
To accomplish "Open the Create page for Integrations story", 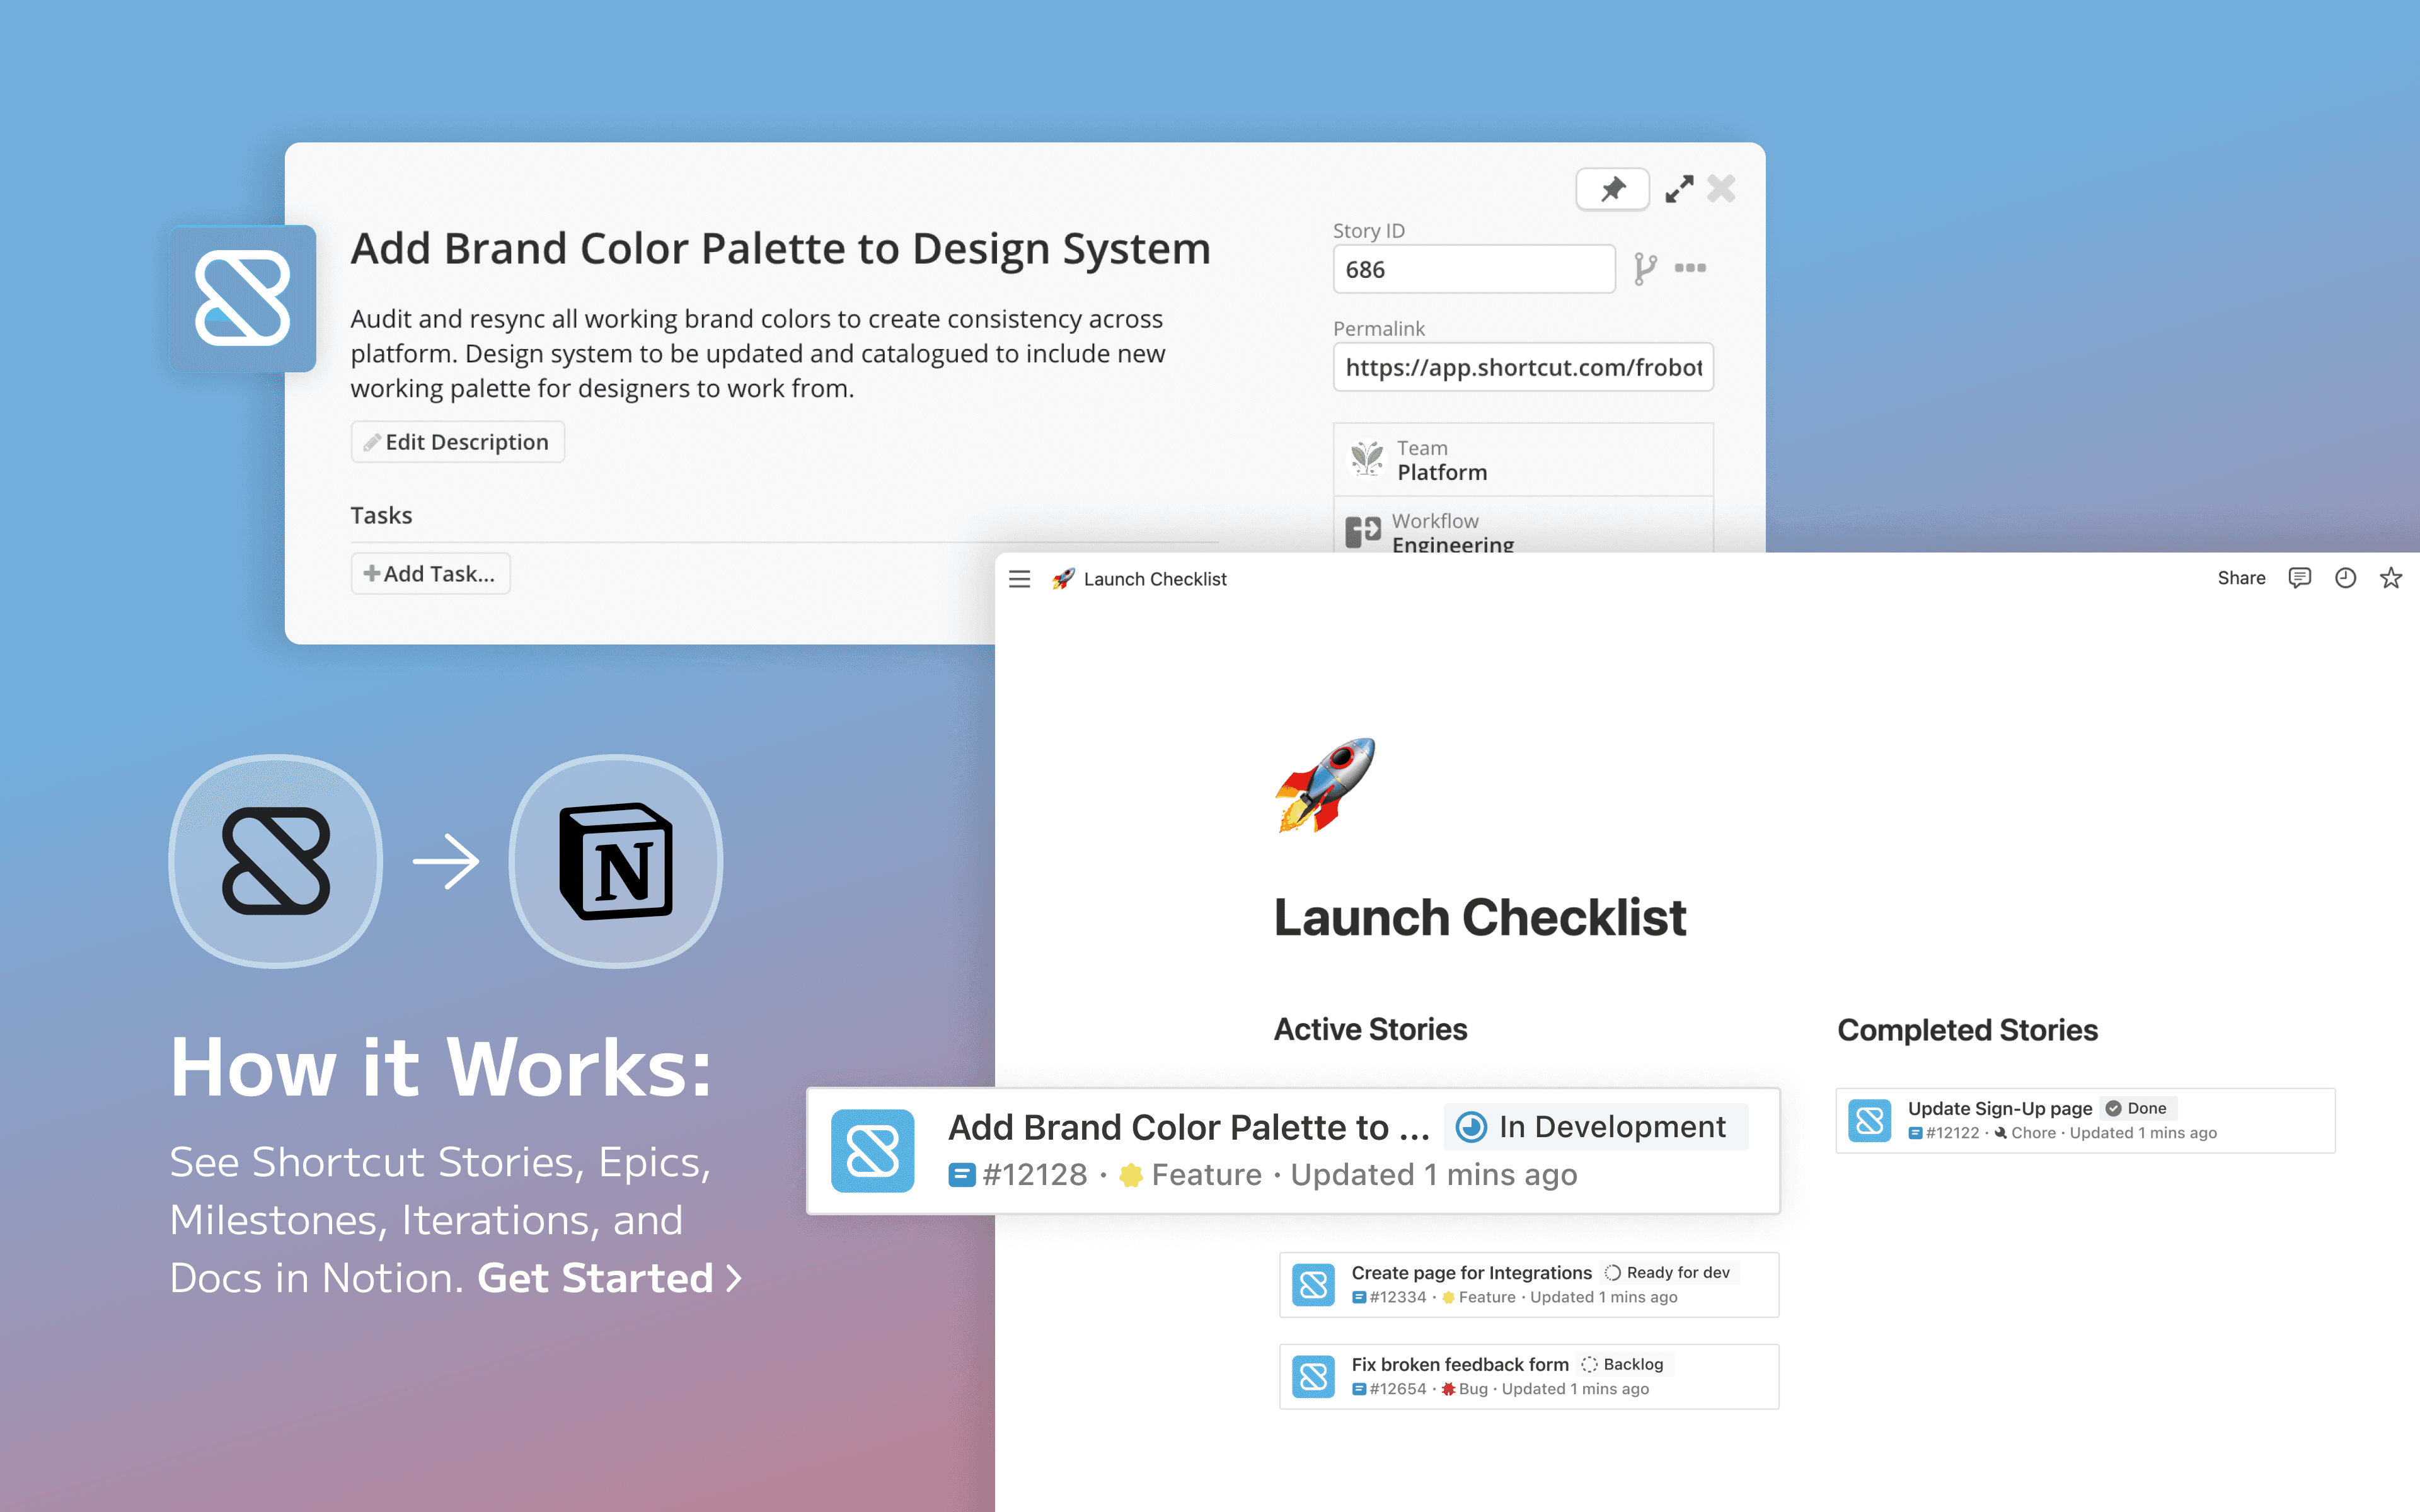I will coord(1529,1285).
